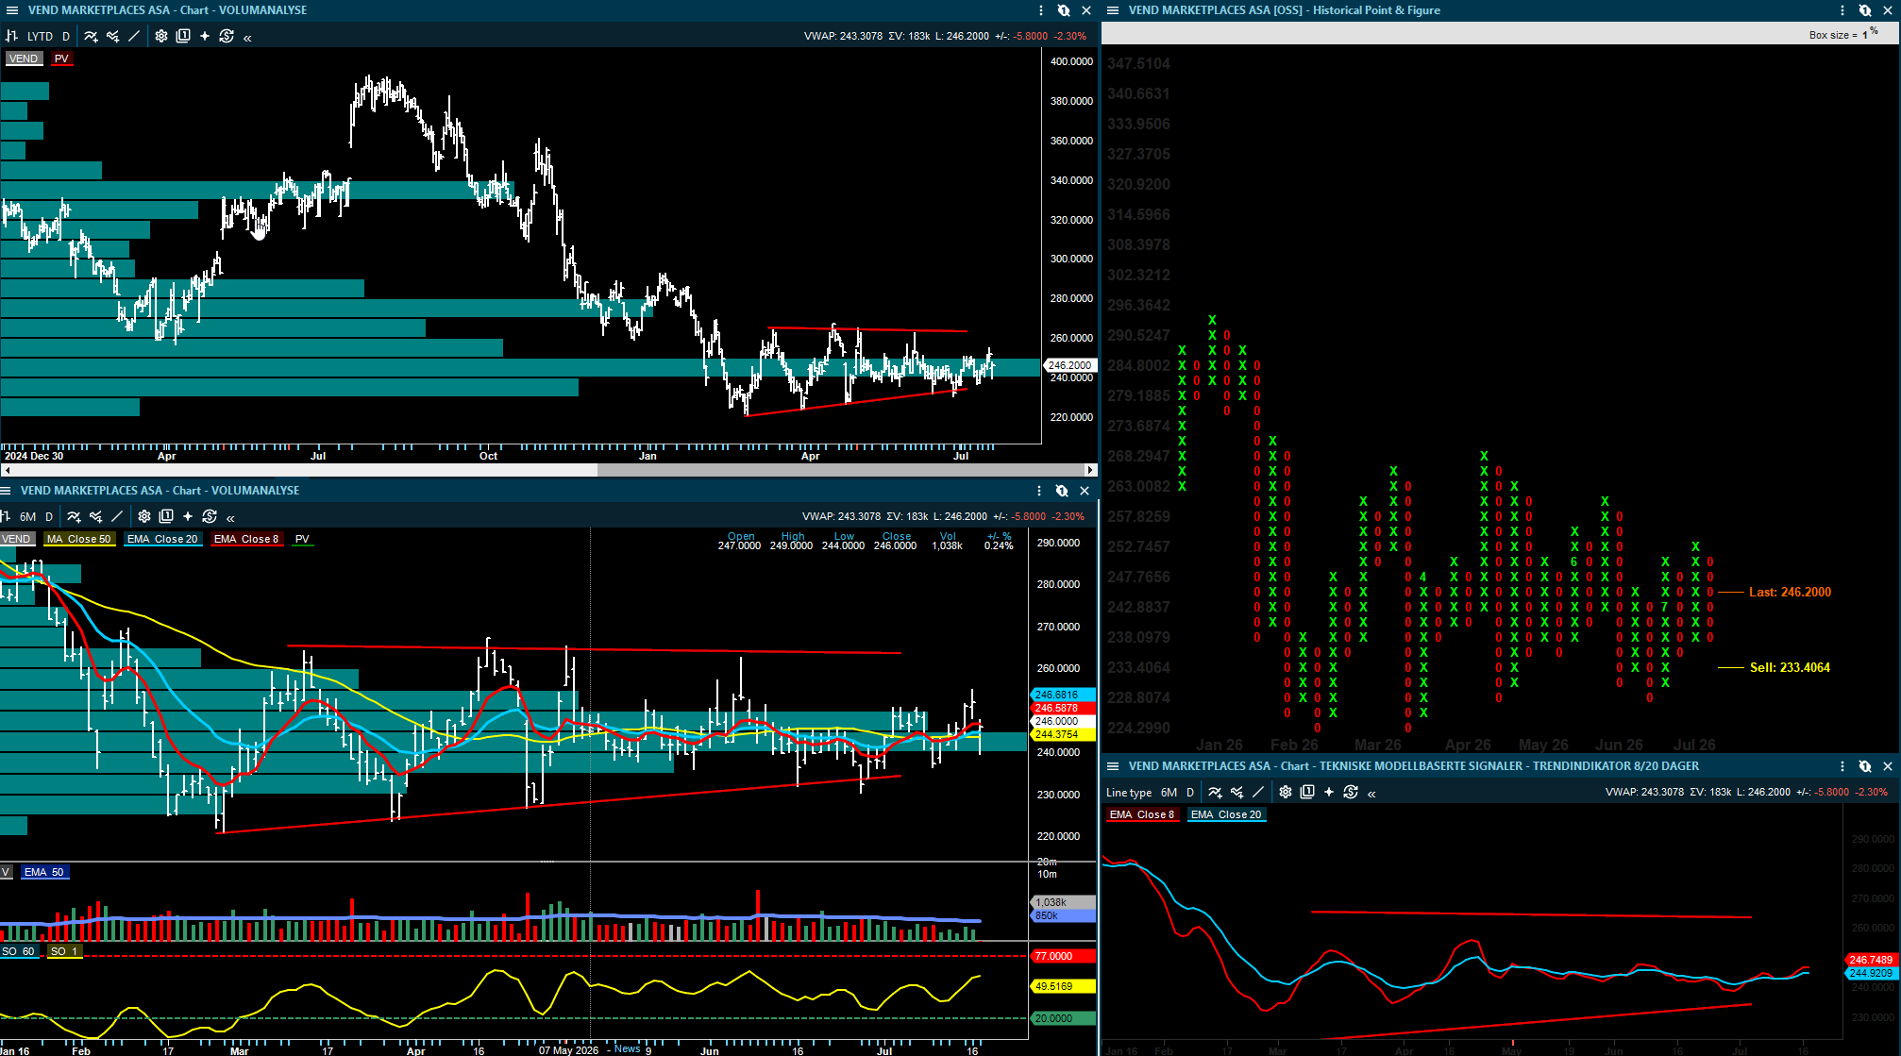Viewport: 1901px width, 1056px height.
Task: Toggle EMA Close 20 legend in TRENDINDIKATOR chart
Action: tap(1226, 814)
